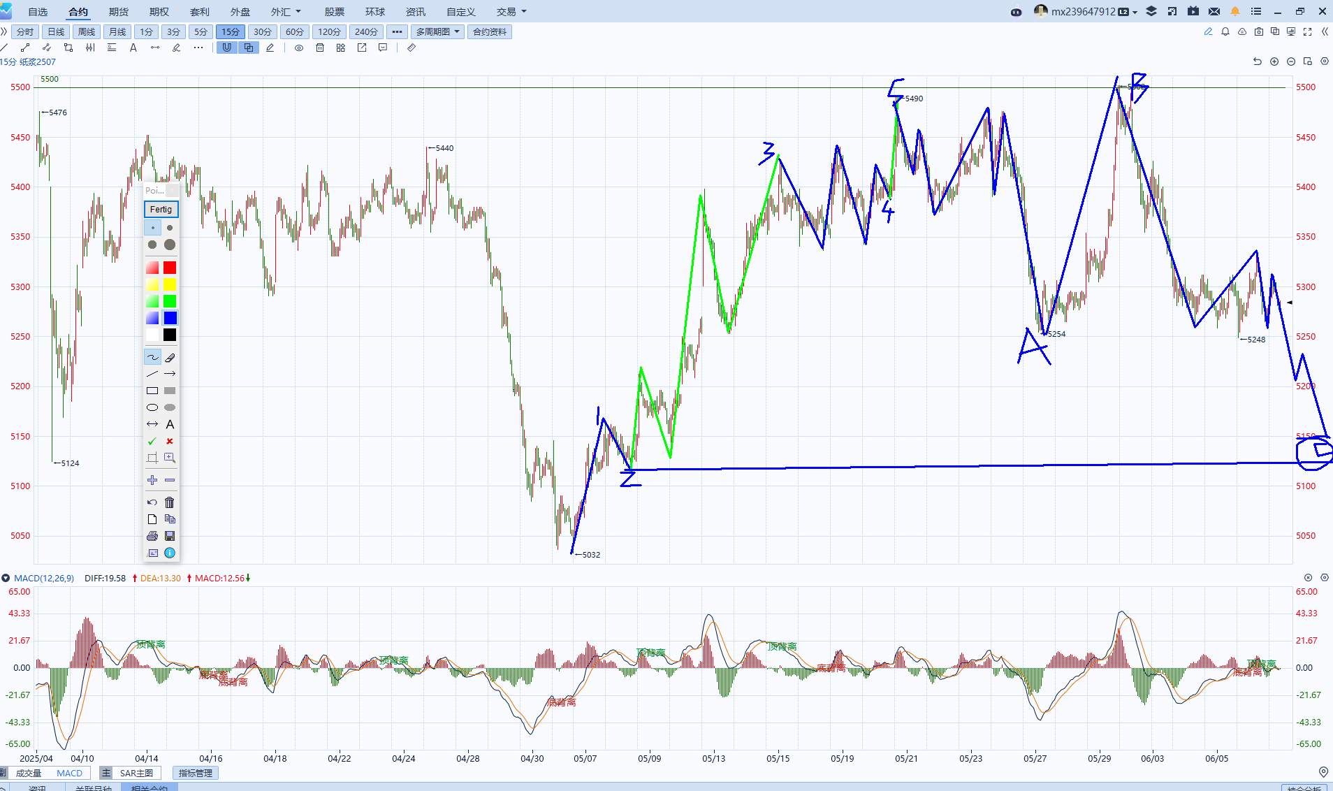Select the text 'A' tool in toolbar row
Image resolution: width=1333 pixels, height=791 pixels.
click(133, 48)
